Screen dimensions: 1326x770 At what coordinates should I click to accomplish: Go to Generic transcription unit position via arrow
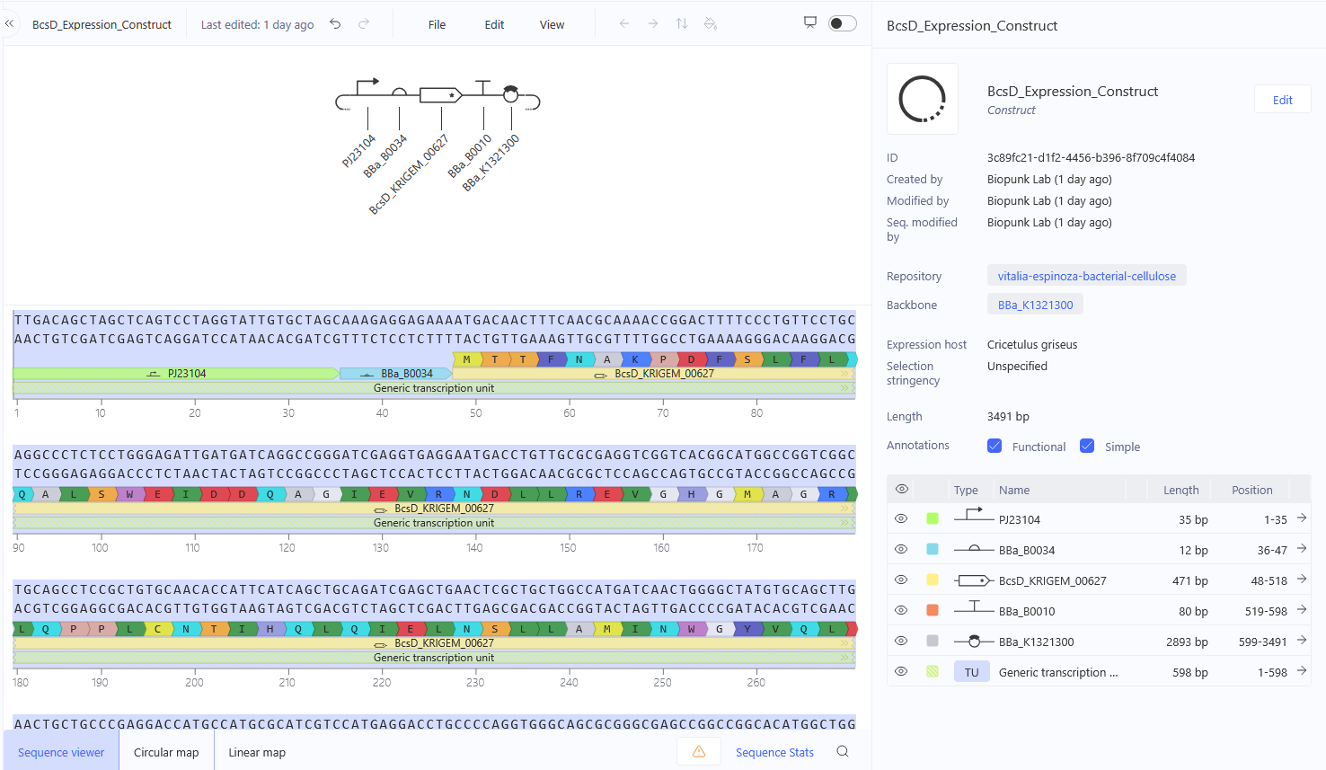pos(1302,671)
